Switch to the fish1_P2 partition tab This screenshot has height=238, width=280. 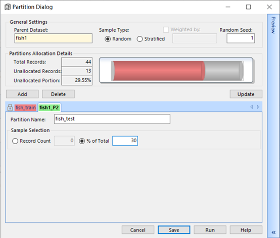pos(49,107)
